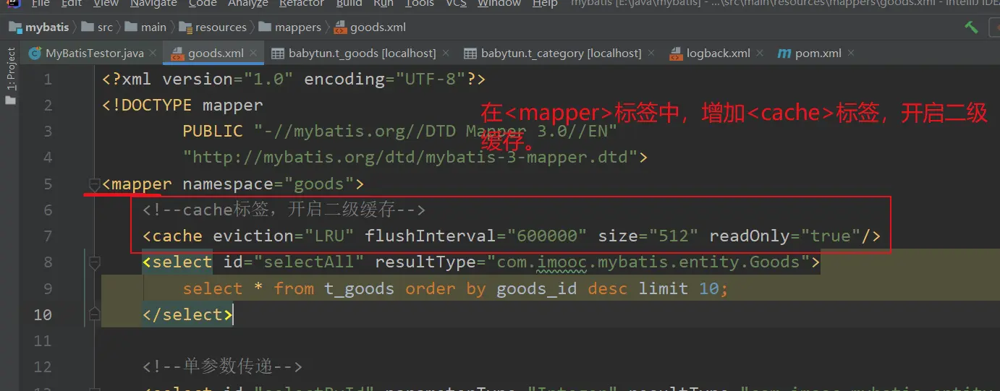Open the File menu

pyautogui.click(x=41, y=4)
